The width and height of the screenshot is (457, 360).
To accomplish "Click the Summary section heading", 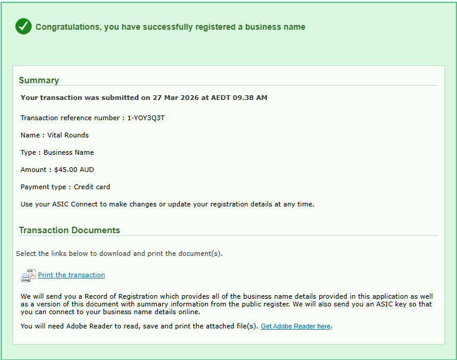I will 39,80.
